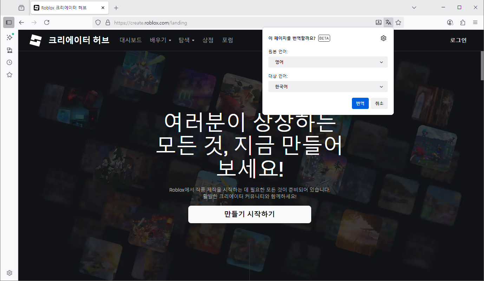Click the 로그인 link
The height and width of the screenshot is (281, 484).
tap(458, 40)
